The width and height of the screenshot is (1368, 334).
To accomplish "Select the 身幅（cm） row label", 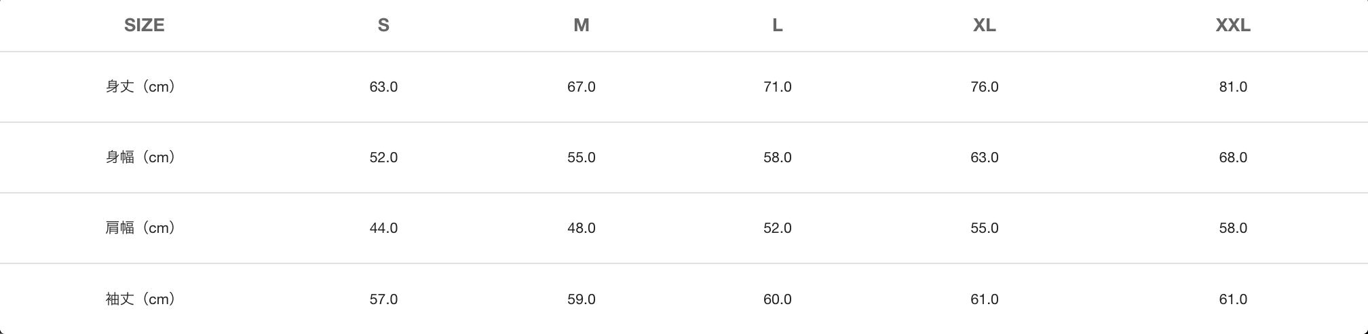I will coord(140,157).
